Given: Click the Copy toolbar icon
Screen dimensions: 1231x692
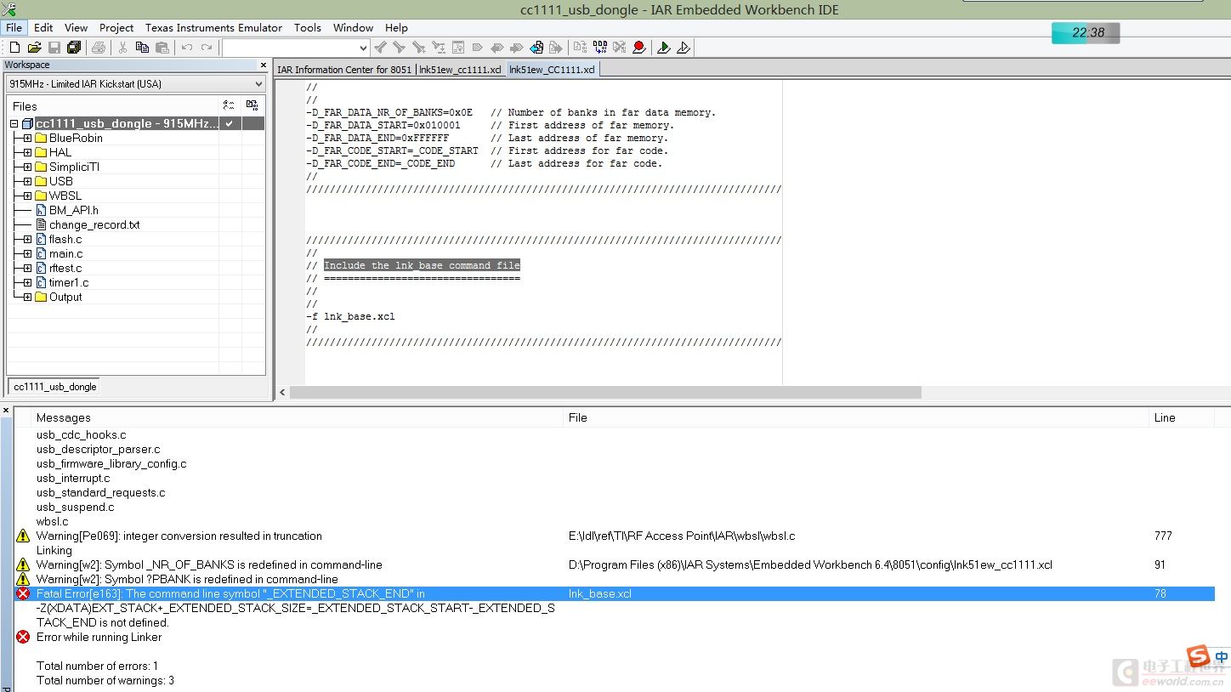Looking at the screenshot, I should coord(141,48).
